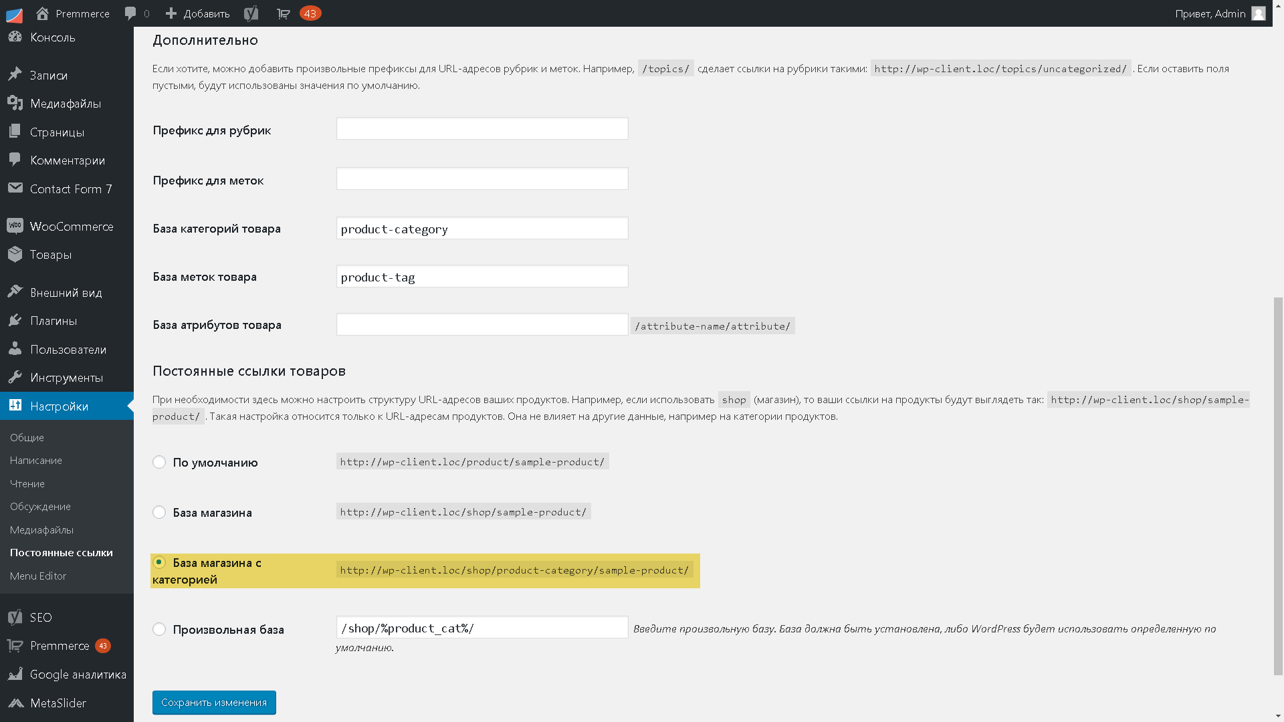The image size is (1284, 722).
Task: Open Медиафайлы settings submenu item
Action: coord(41,529)
